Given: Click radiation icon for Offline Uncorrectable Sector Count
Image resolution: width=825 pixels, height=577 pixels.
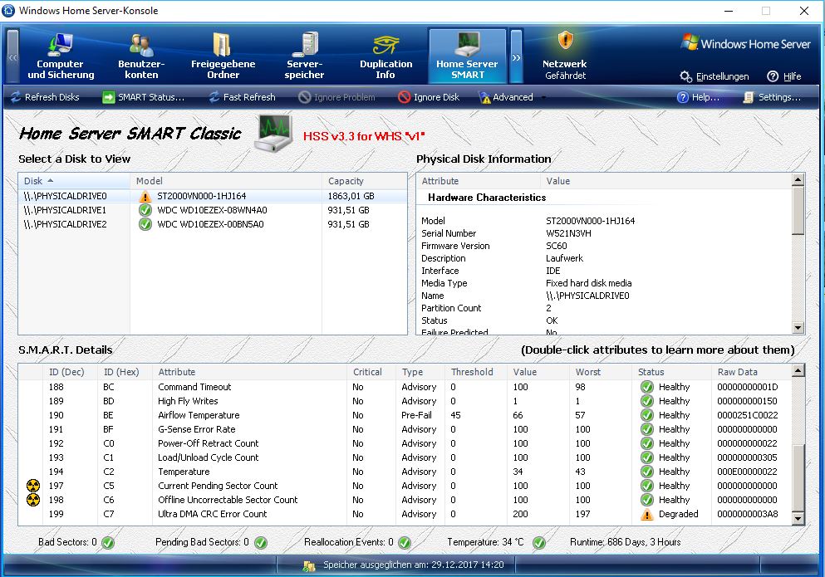Looking at the screenshot, I should (x=33, y=500).
